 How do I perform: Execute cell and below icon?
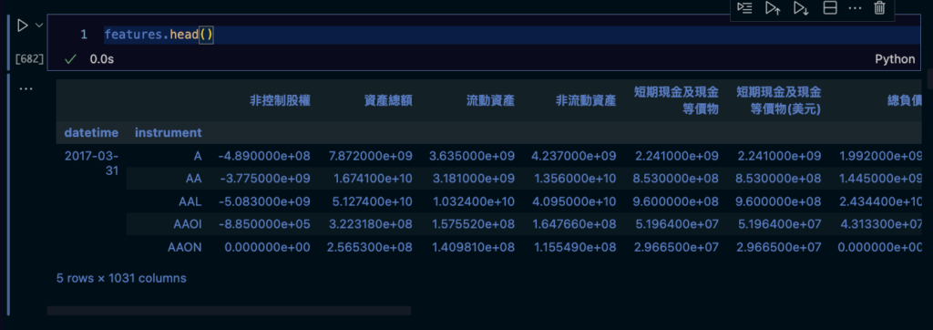point(801,7)
